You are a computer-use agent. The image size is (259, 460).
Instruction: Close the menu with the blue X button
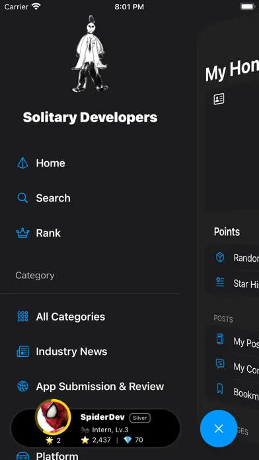tap(219, 429)
